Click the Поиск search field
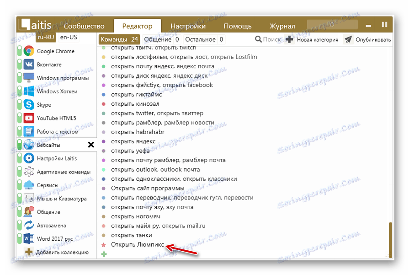This screenshot has width=409, height=275. (x=272, y=39)
